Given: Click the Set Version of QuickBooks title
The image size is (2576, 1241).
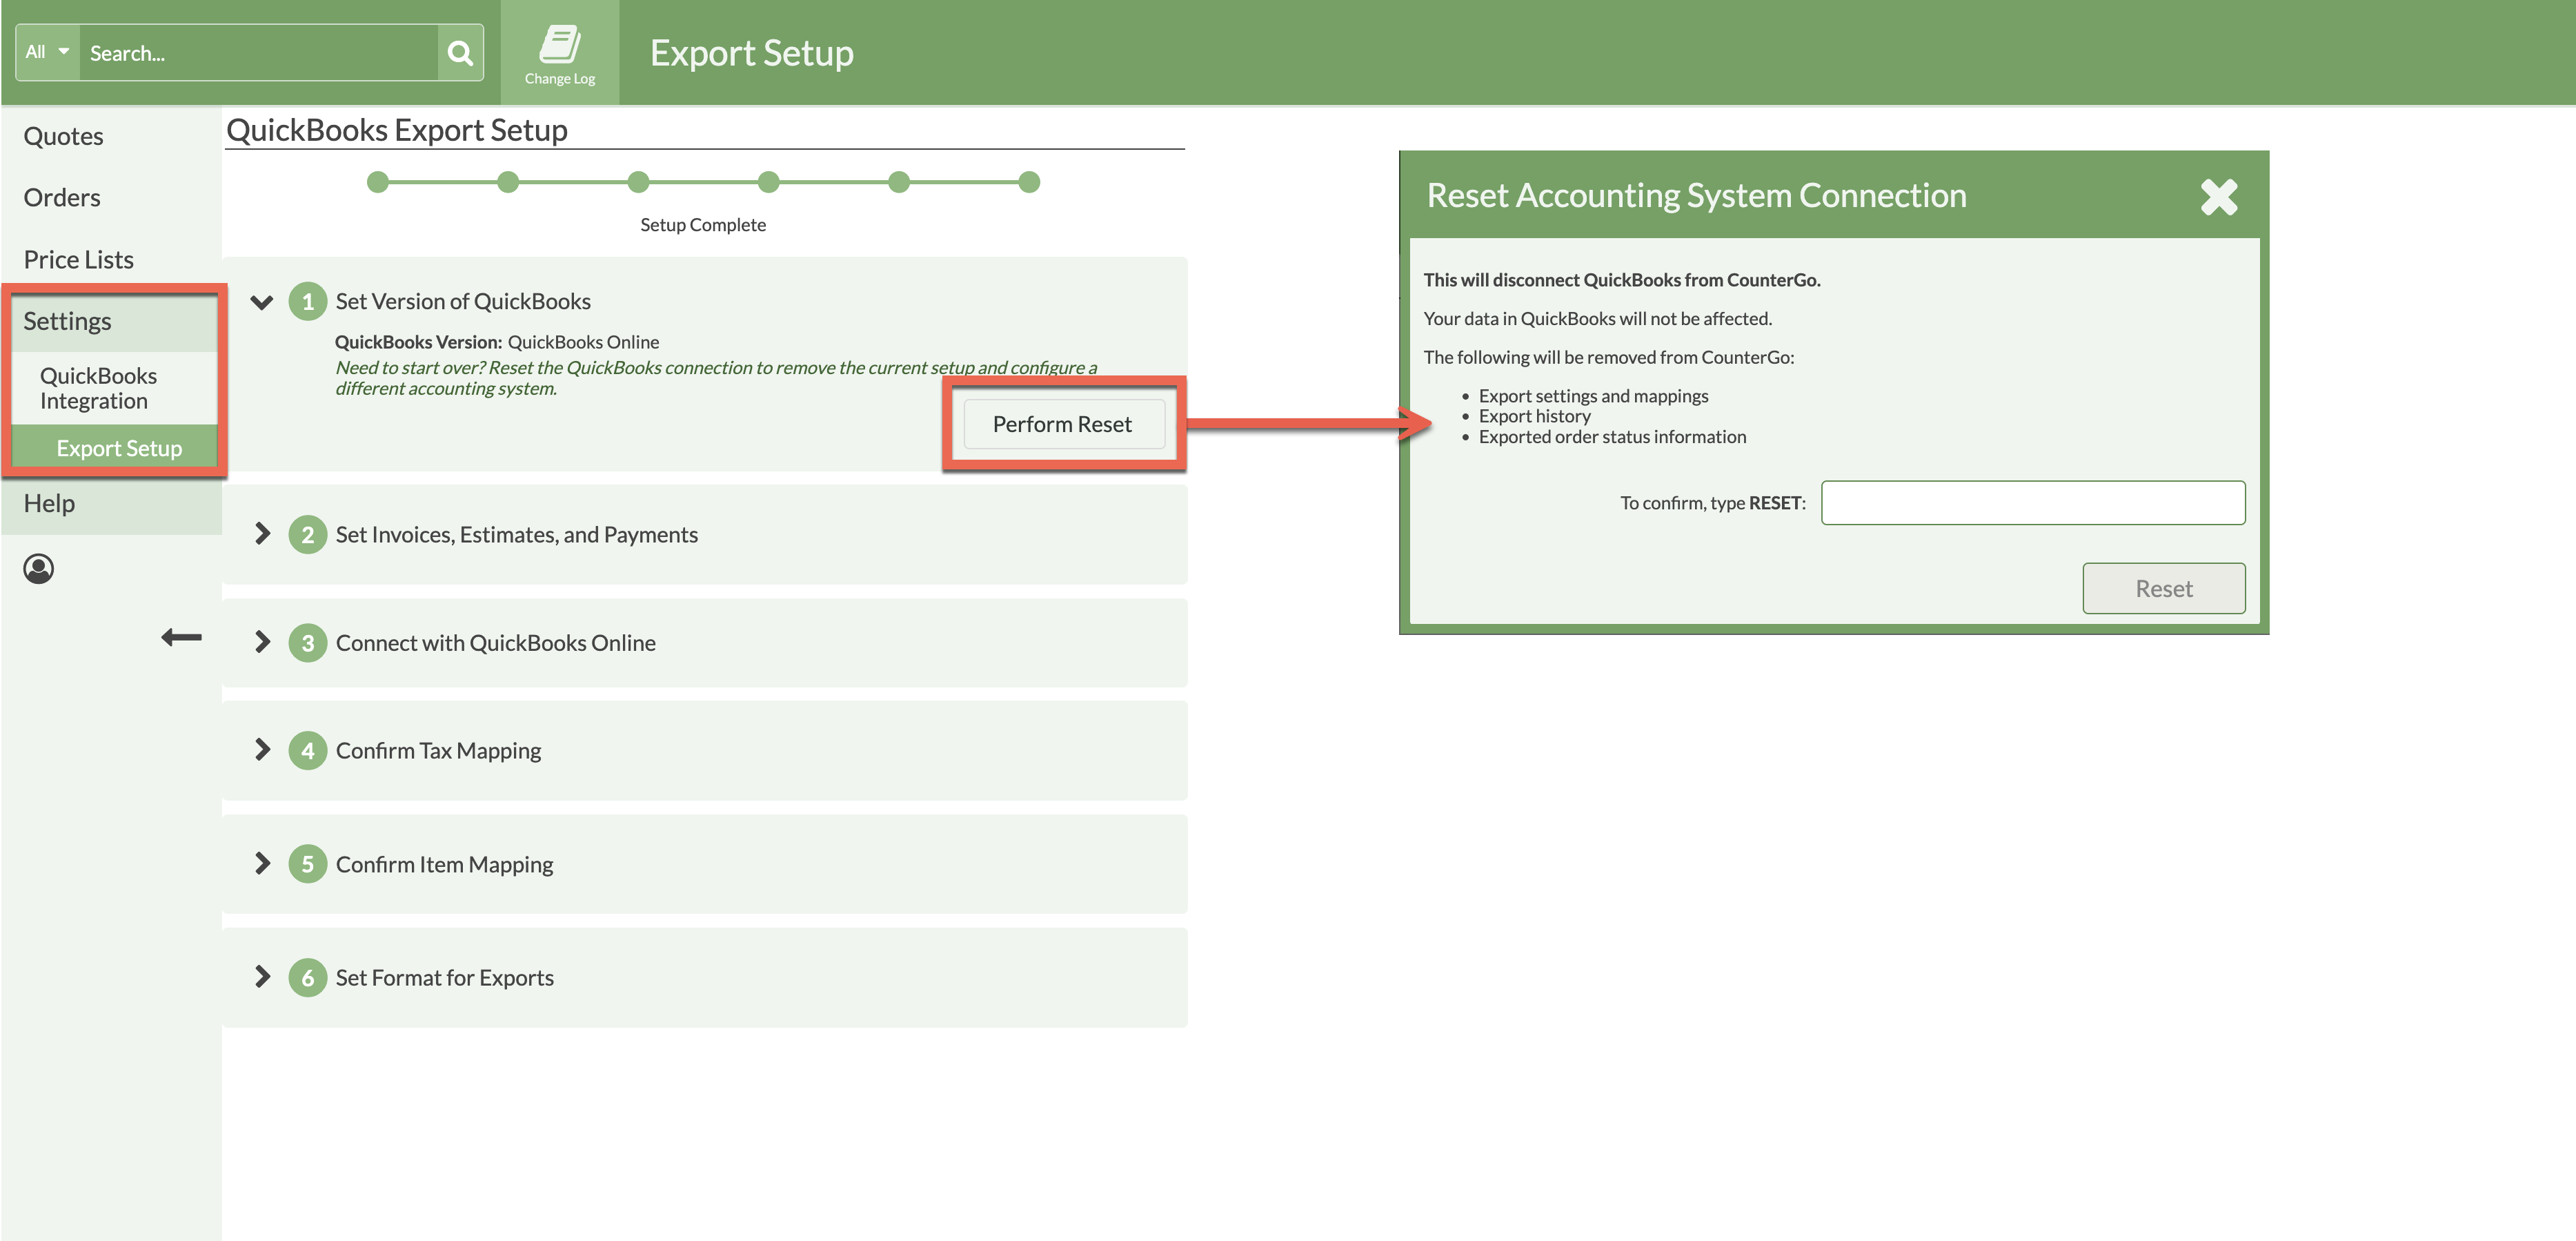Looking at the screenshot, I should click(x=463, y=301).
